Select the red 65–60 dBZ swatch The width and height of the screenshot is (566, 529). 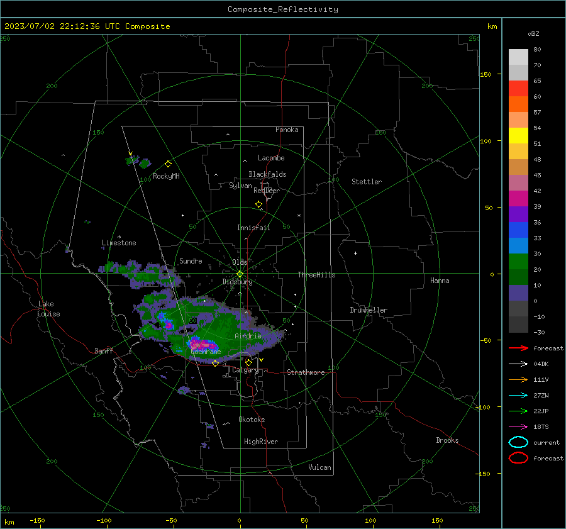tap(518, 89)
